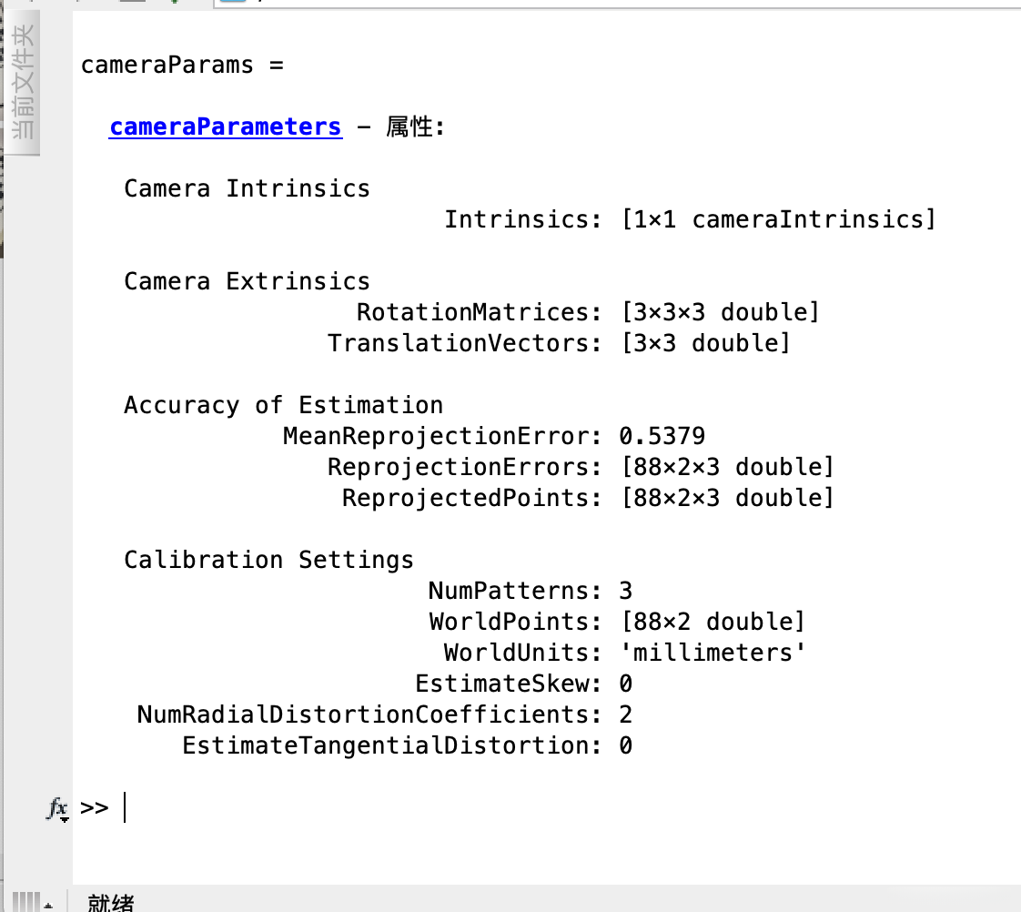Click the RotationMatrices property name

coord(473,312)
